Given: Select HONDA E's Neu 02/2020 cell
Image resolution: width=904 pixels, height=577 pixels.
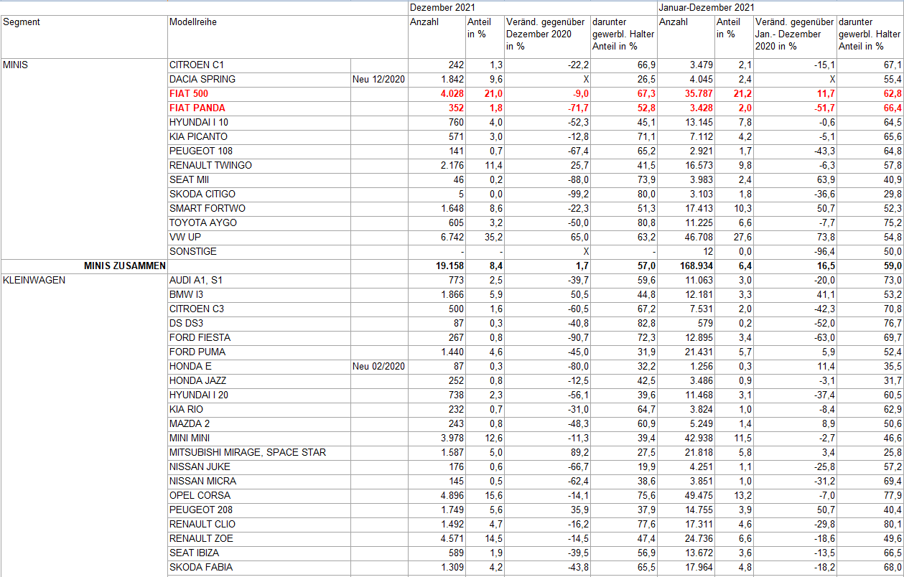Looking at the screenshot, I should click(379, 366).
